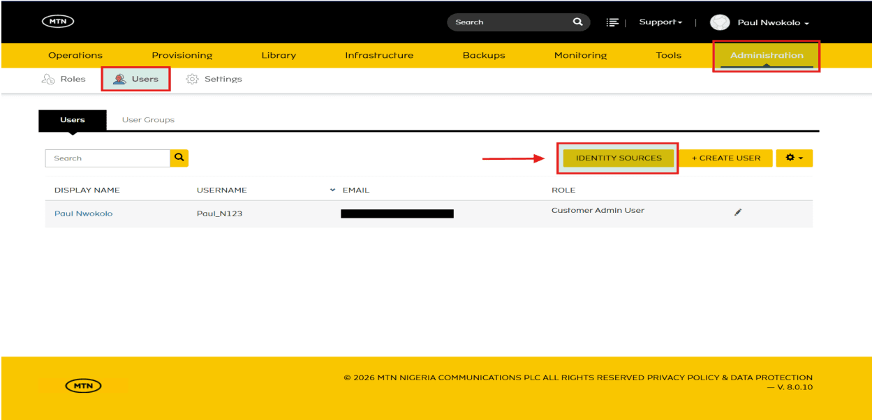Screen dimensions: 872x420
Task: Click the MTN logo in header
Action: [58, 22]
